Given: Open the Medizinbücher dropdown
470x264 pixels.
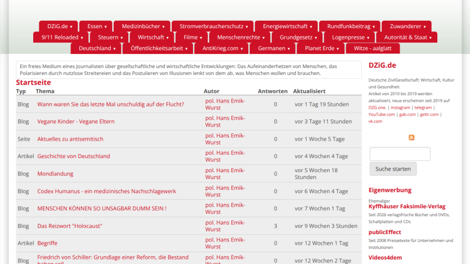Looking at the screenshot, I should [x=143, y=26].
